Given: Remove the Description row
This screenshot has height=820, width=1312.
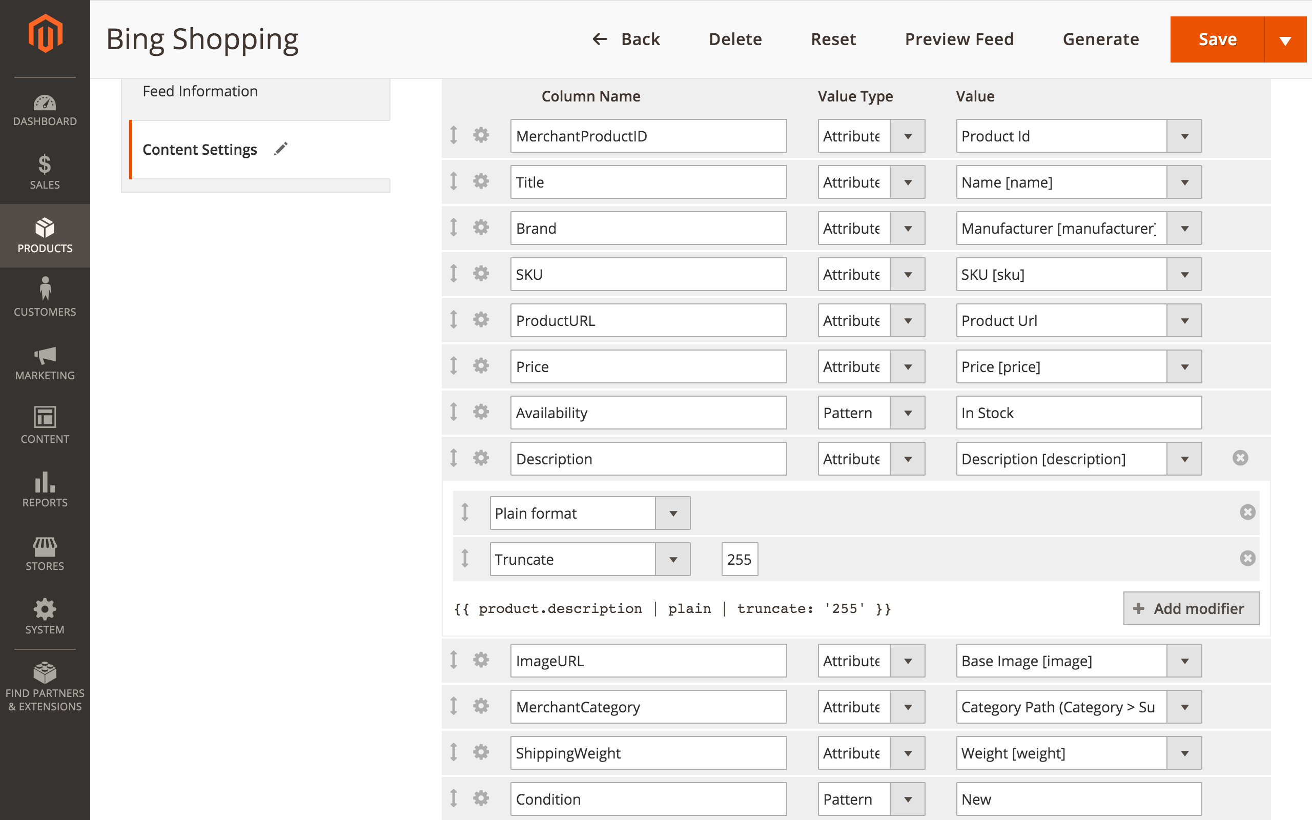Looking at the screenshot, I should pos(1240,457).
